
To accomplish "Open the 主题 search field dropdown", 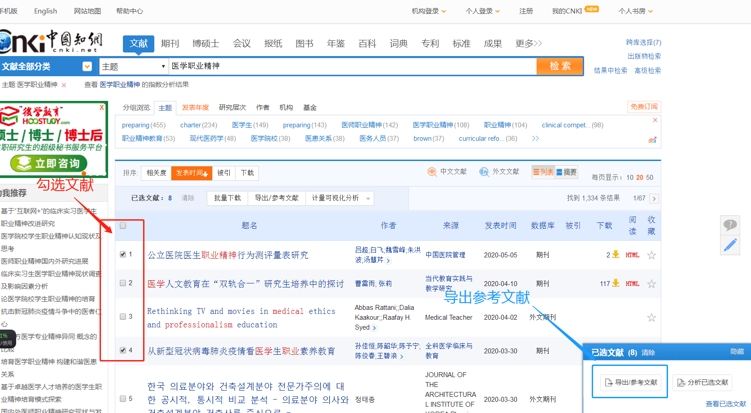I will click(x=133, y=66).
